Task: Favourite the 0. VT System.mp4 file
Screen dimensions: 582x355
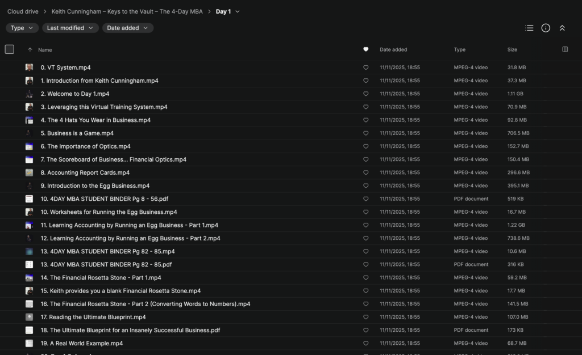Action: click(x=365, y=67)
